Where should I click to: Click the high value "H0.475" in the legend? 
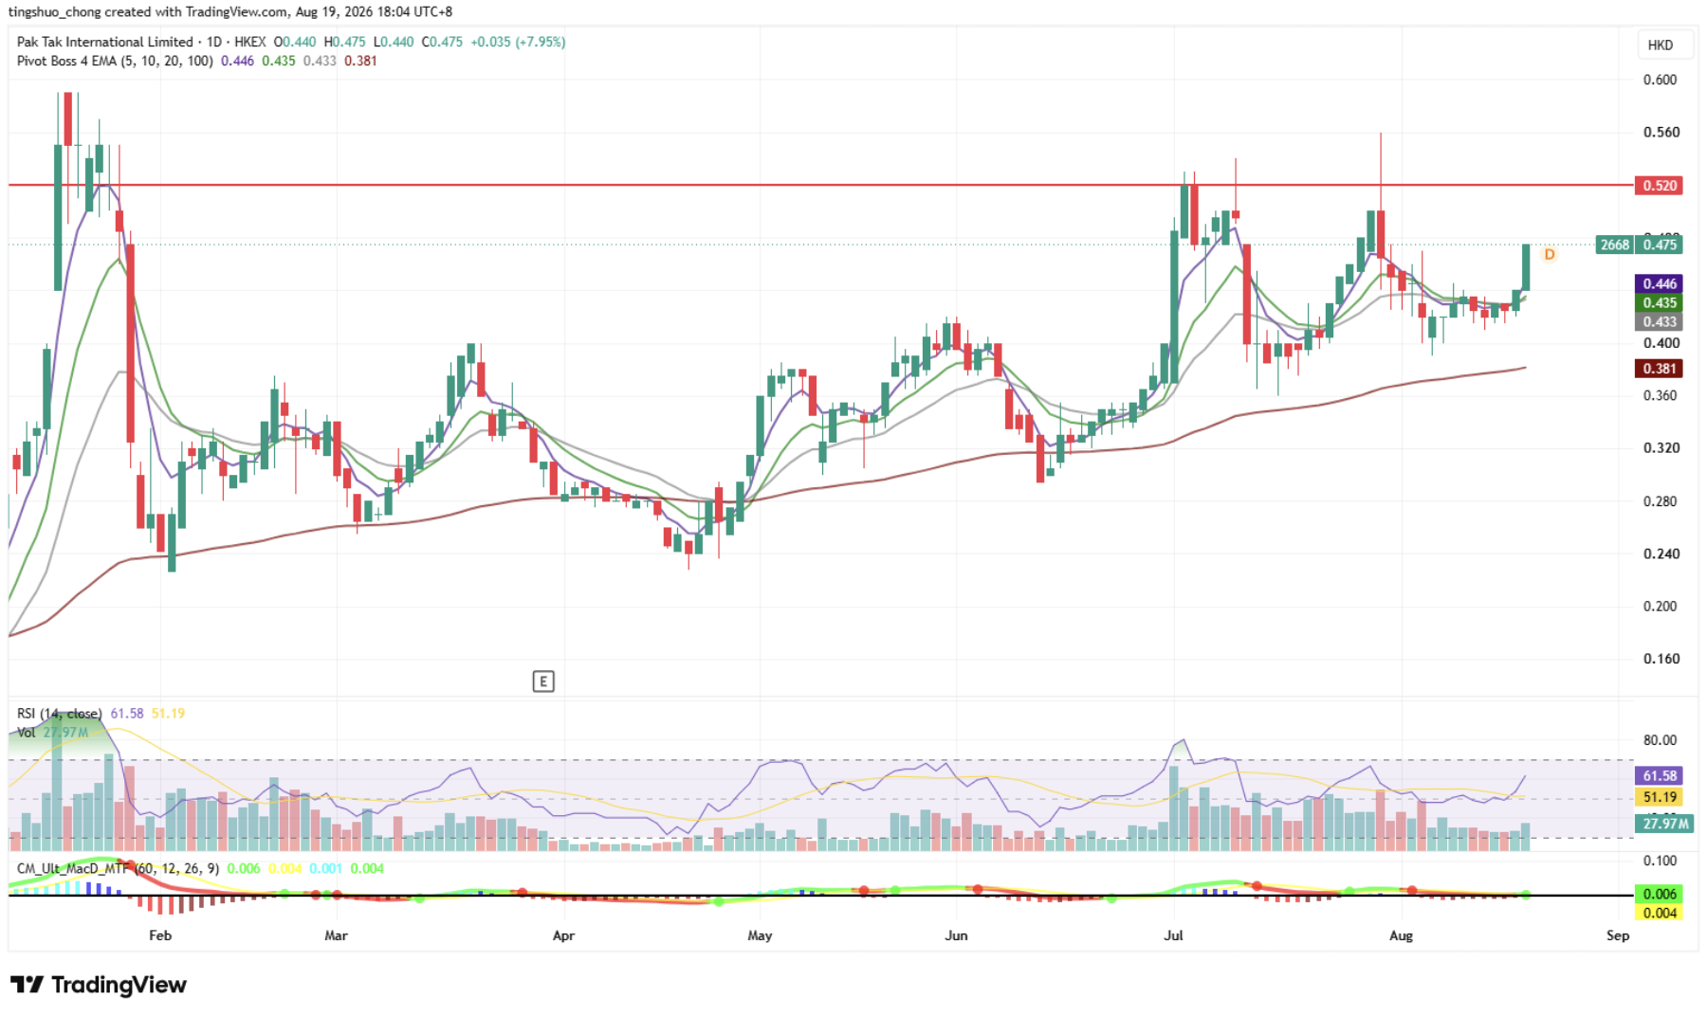(x=344, y=42)
